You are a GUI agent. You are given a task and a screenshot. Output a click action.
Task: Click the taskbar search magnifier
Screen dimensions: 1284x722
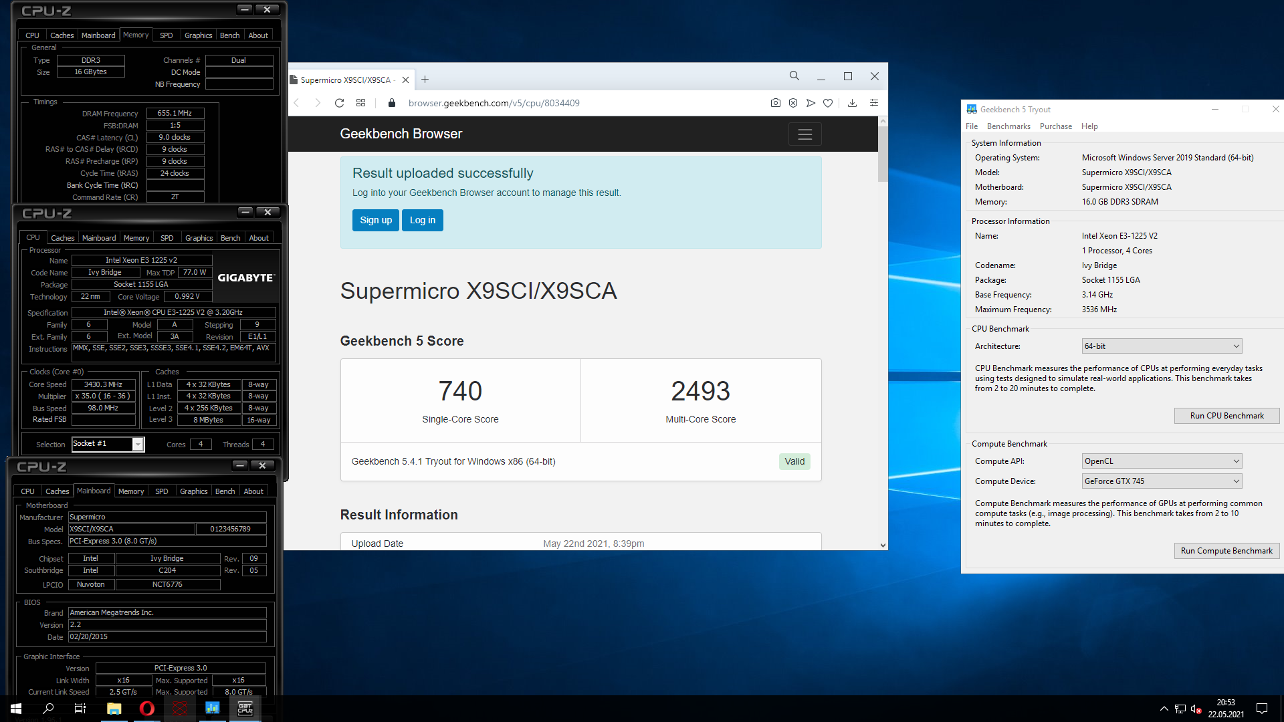48,709
